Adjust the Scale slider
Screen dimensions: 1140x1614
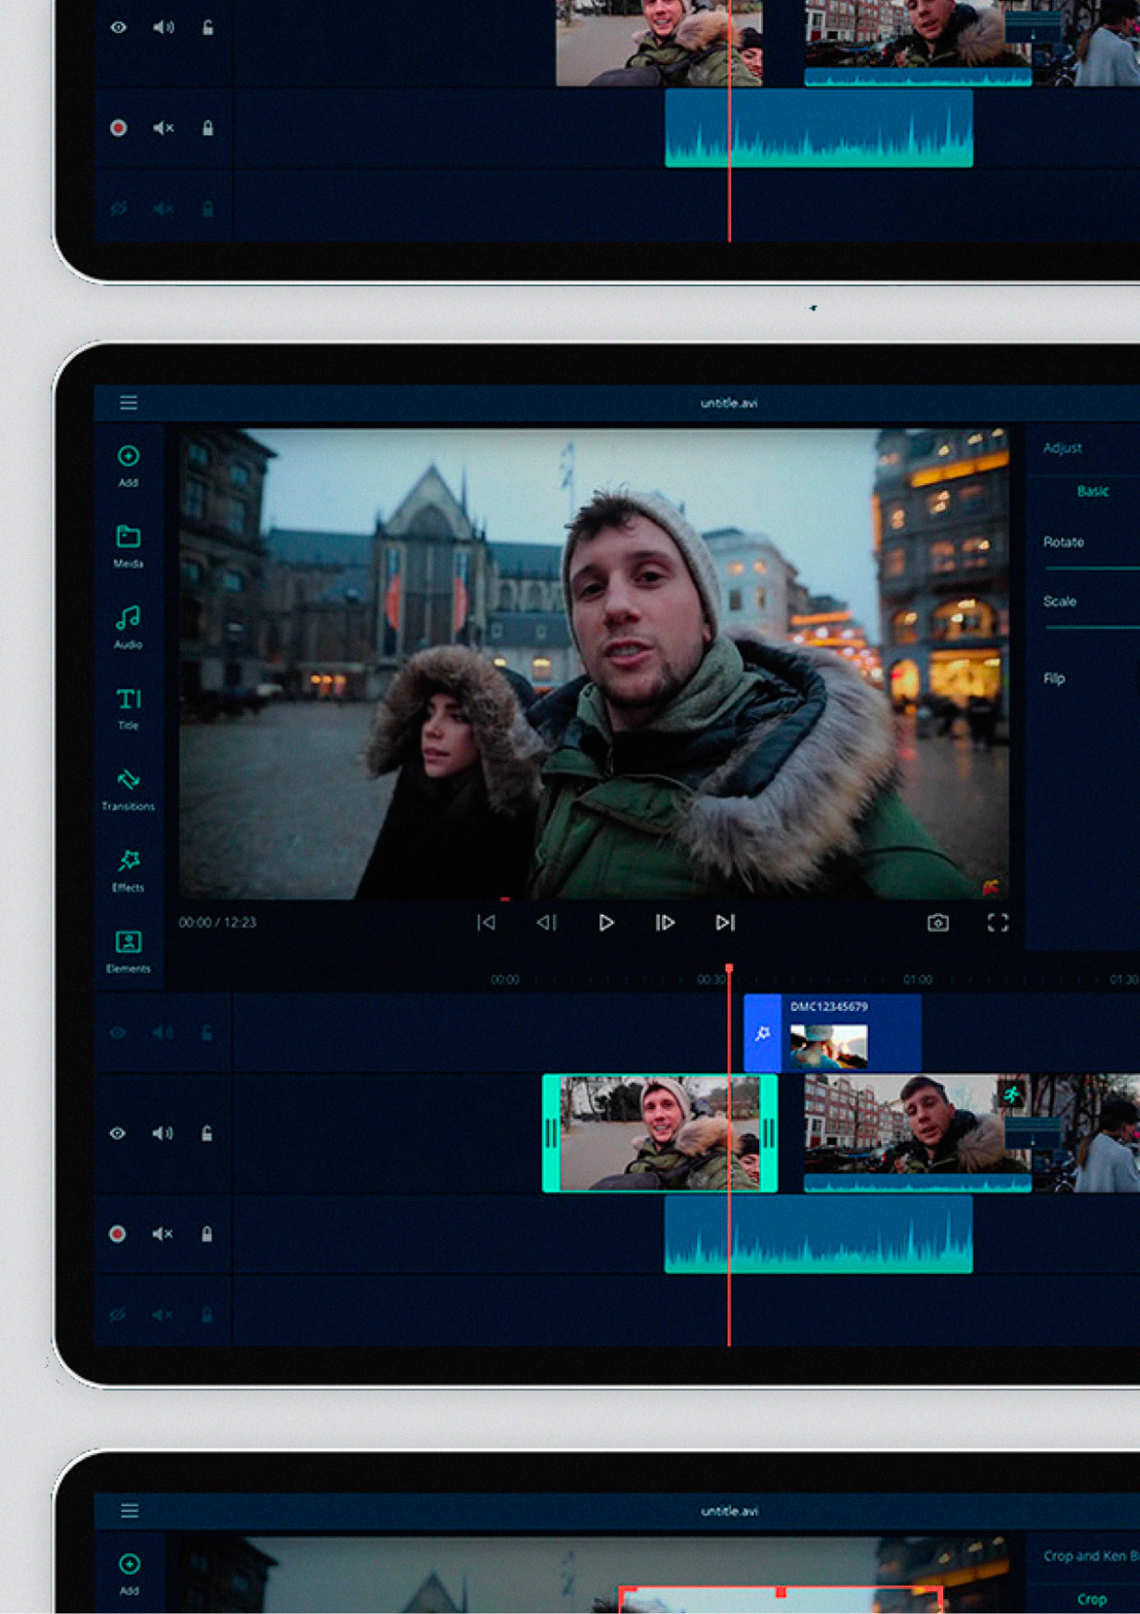(x=1093, y=627)
